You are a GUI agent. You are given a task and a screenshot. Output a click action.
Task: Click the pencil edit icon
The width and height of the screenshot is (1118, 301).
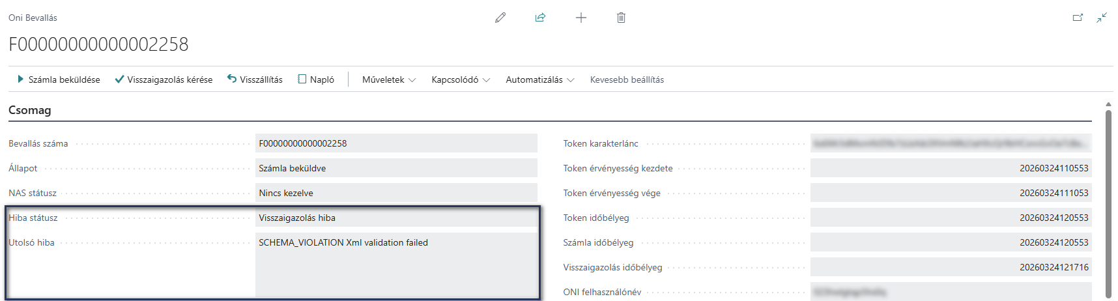coord(500,18)
